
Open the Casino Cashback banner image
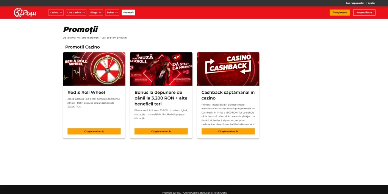[228, 69]
